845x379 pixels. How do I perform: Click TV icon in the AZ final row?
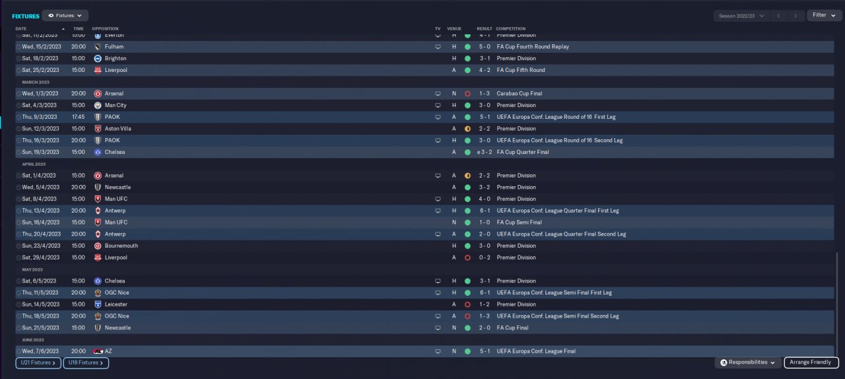pyautogui.click(x=437, y=351)
